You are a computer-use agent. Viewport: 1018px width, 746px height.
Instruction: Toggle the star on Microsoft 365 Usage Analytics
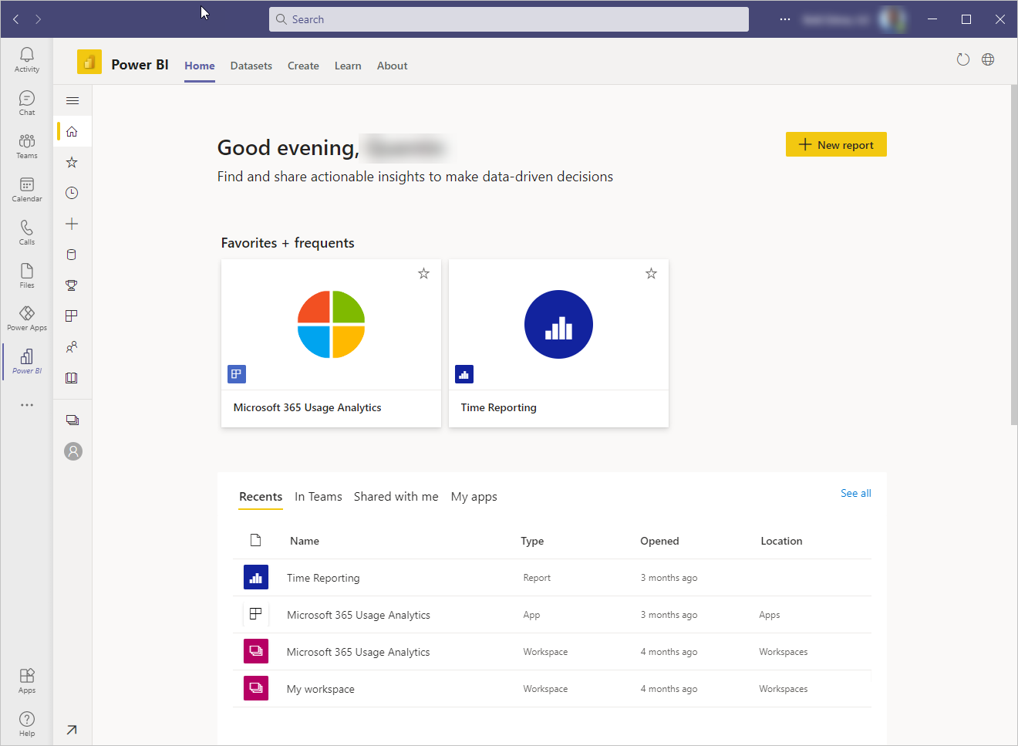[x=423, y=273]
